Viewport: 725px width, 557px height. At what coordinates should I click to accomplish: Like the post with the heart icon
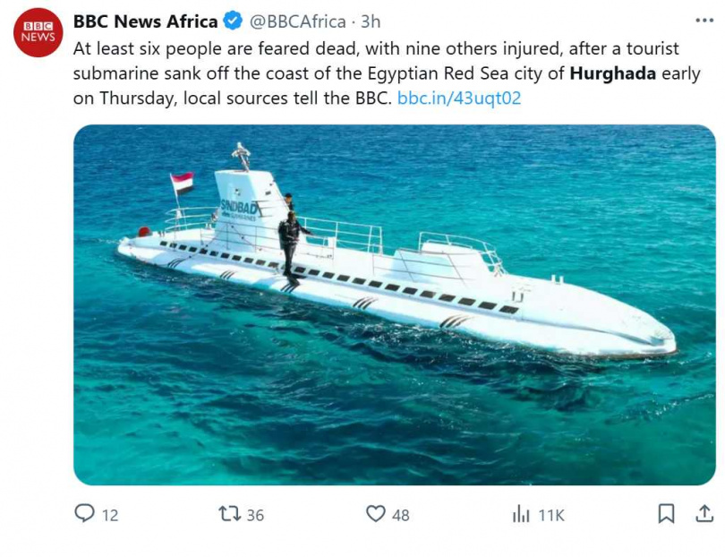pos(376,513)
